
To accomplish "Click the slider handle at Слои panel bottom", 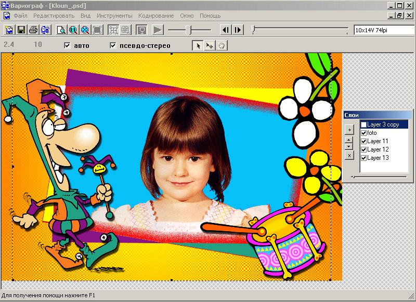I will (353, 177).
